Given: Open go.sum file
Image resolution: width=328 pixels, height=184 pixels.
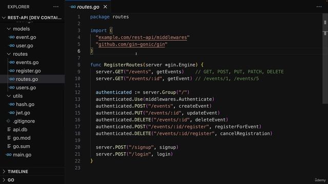Looking at the screenshot, I should 22,146.
